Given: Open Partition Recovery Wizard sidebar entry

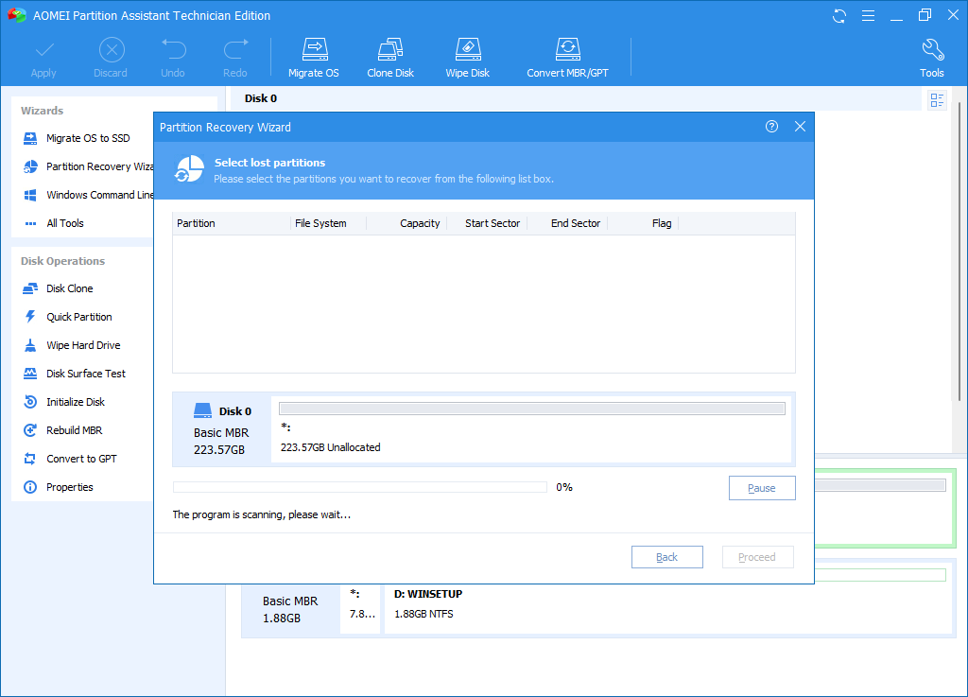Looking at the screenshot, I should (88, 166).
